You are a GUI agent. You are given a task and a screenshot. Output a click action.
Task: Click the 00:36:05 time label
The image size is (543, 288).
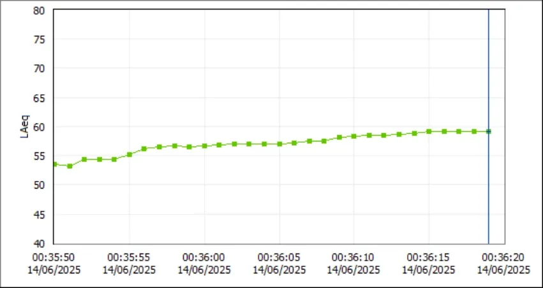279,257
